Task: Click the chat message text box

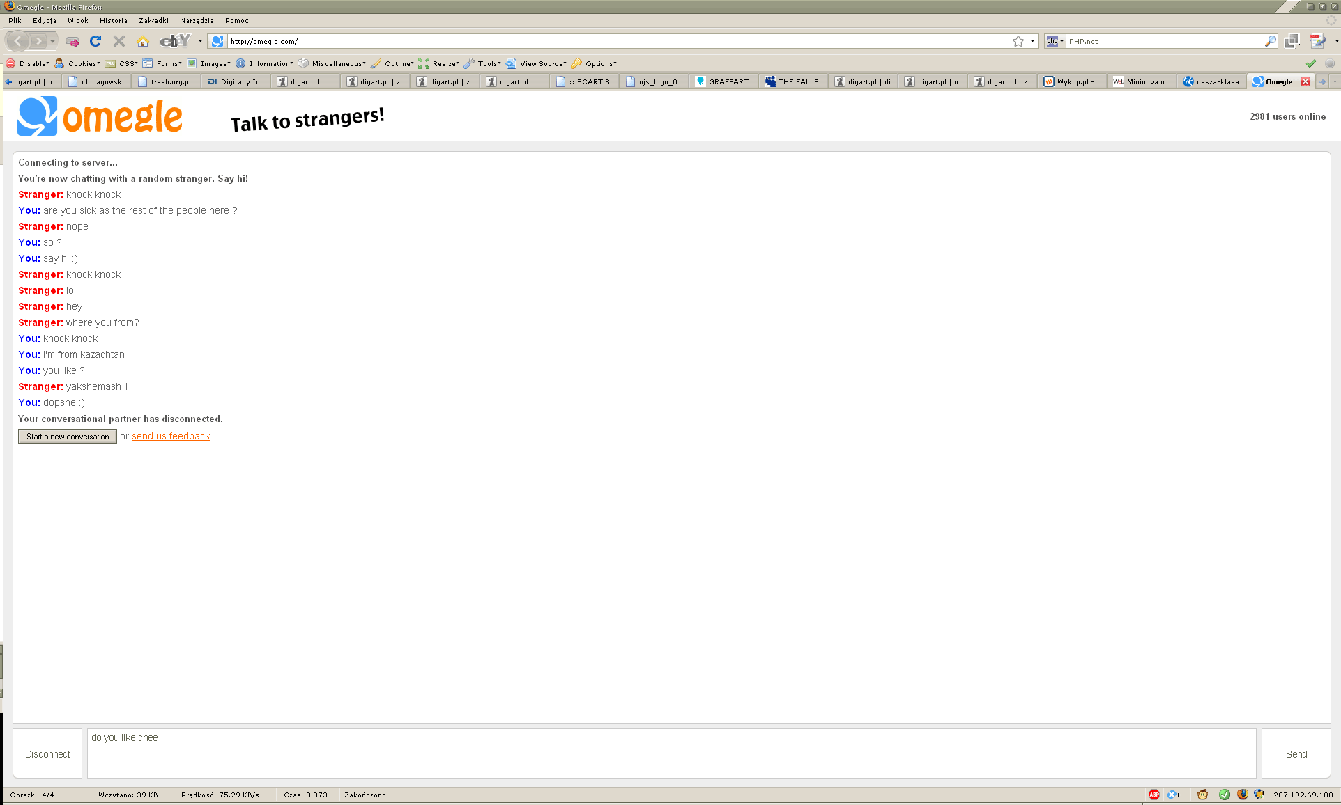Action: click(671, 753)
